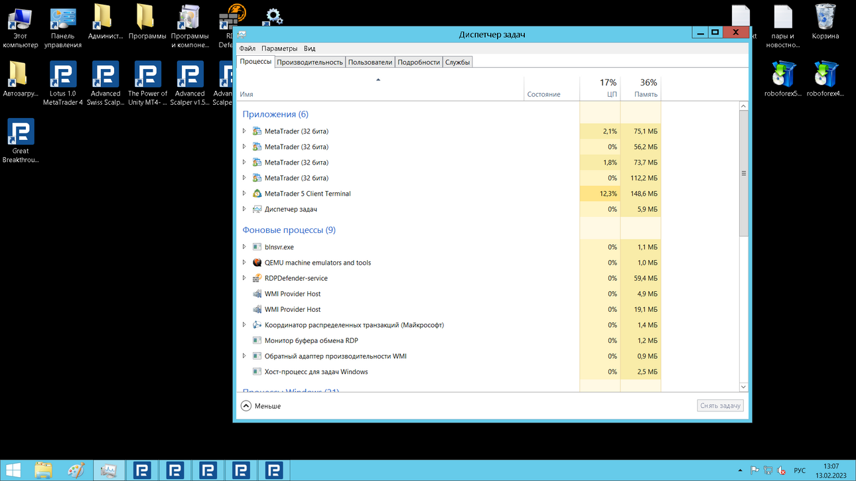Switch to the Подробности tab

419,62
